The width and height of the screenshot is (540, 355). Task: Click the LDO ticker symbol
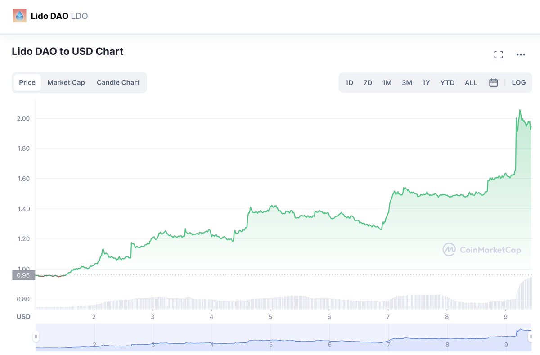pyautogui.click(x=80, y=16)
